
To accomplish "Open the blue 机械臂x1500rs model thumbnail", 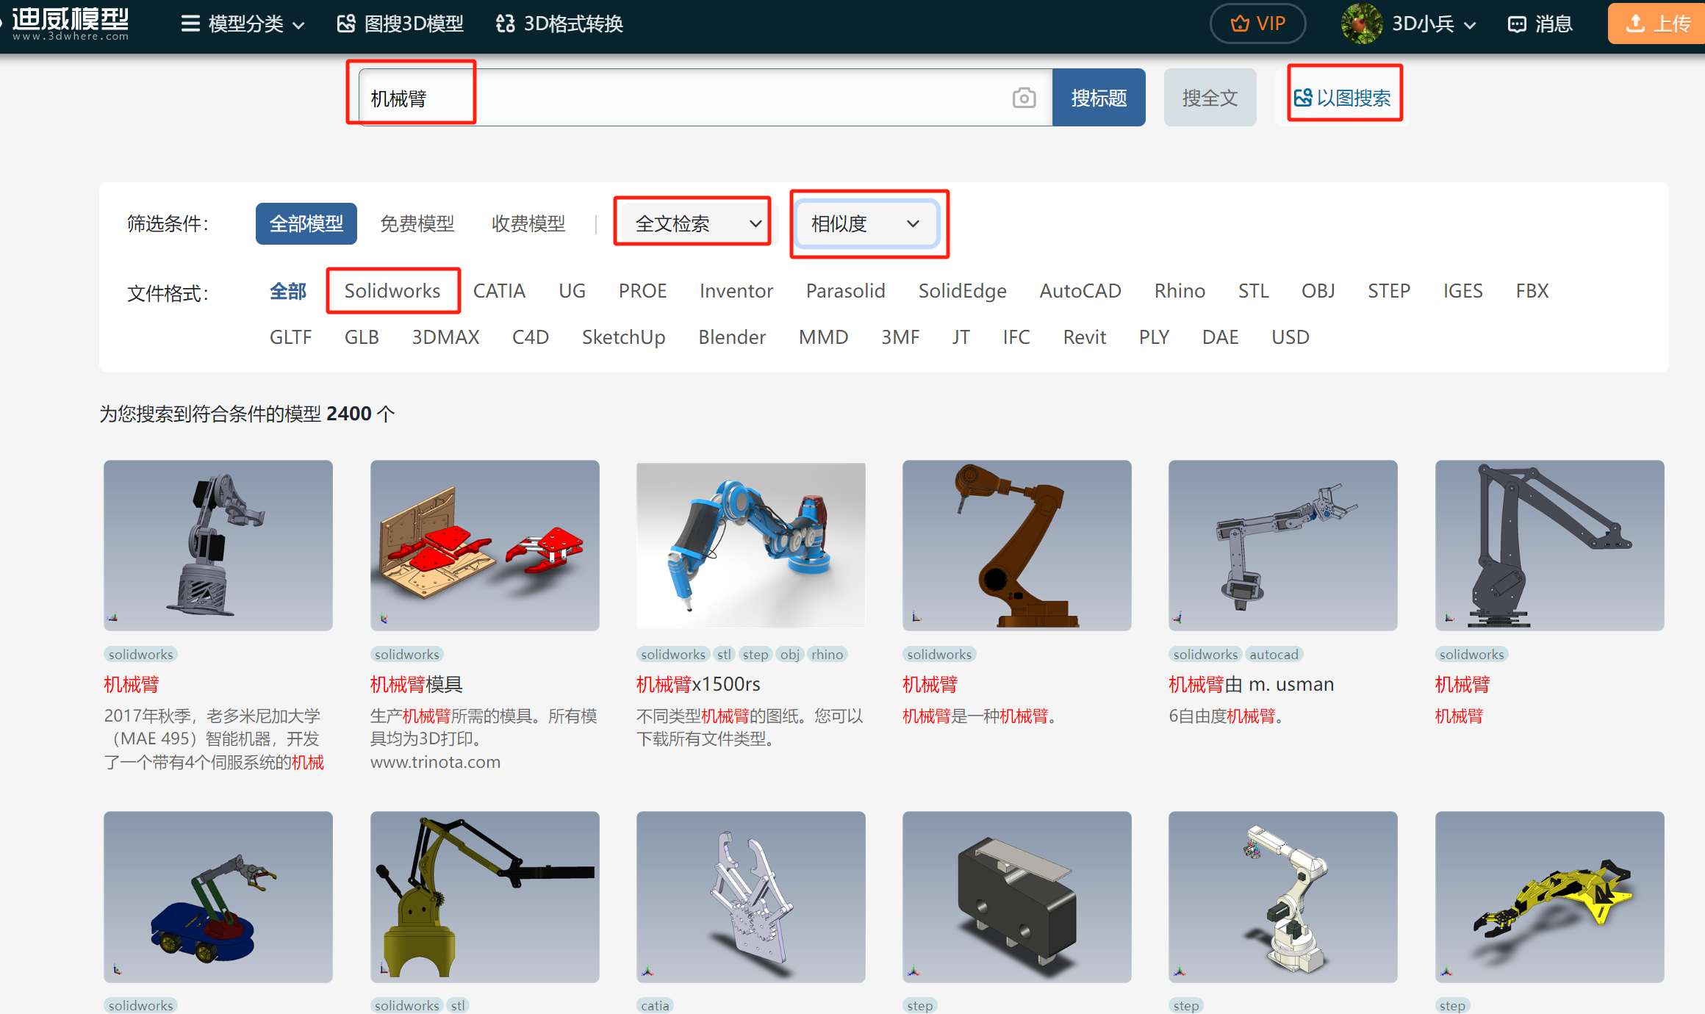I will click(750, 544).
